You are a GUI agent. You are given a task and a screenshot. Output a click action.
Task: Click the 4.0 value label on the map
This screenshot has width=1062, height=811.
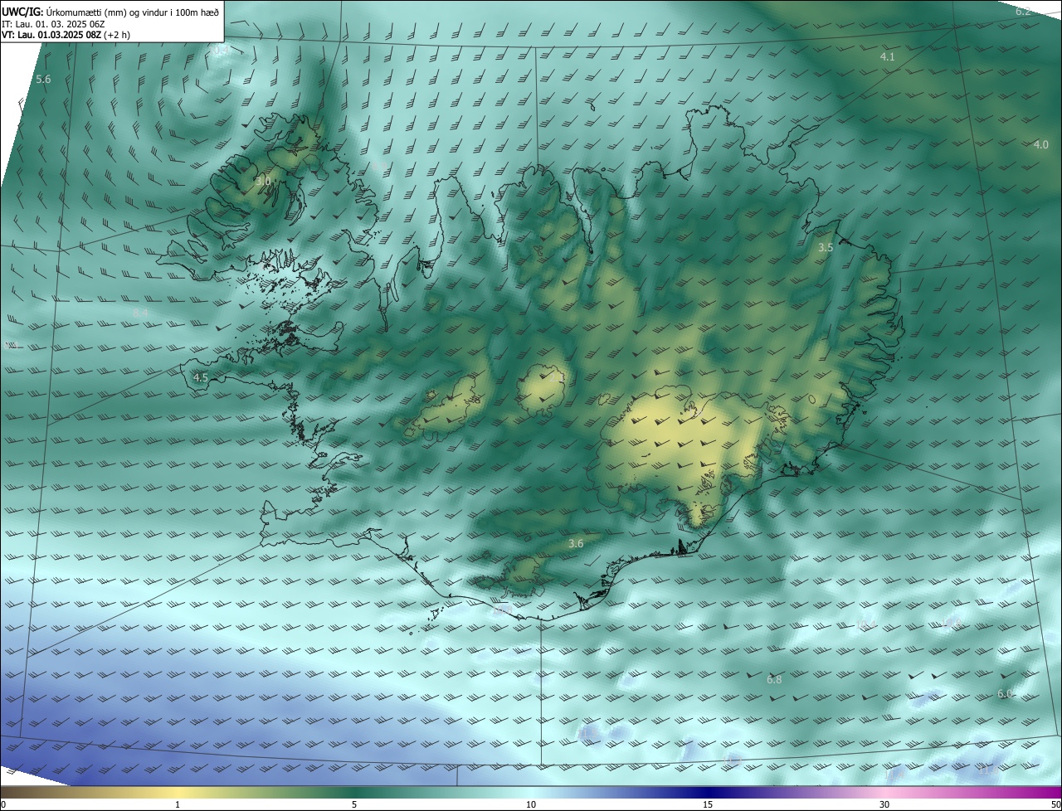(1041, 144)
